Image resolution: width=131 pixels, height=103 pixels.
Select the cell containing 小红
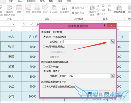[x=11, y=86]
